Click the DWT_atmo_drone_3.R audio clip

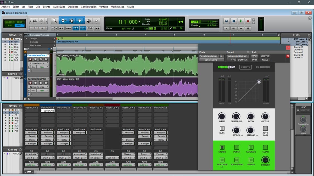127,87
